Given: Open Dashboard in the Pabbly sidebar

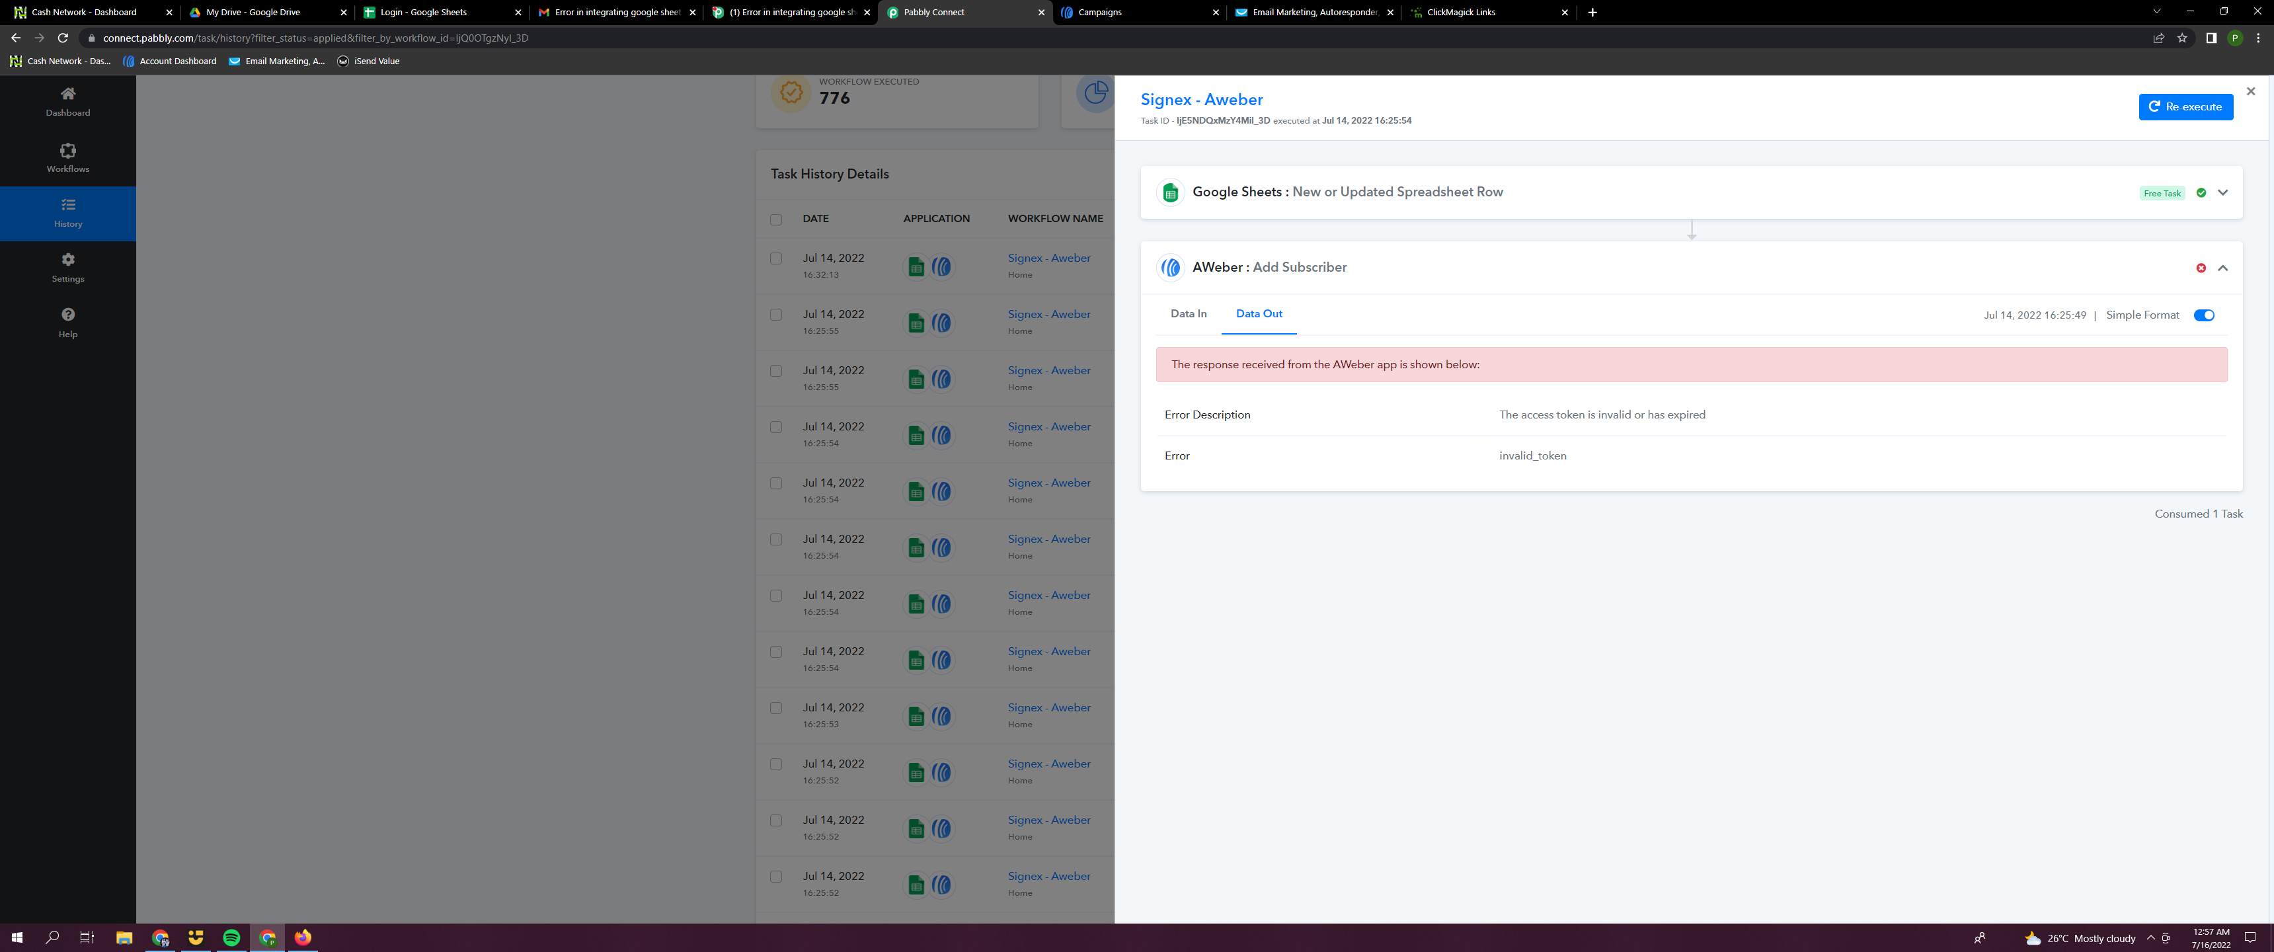Looking at the screenshot, I should coord(68,102).
